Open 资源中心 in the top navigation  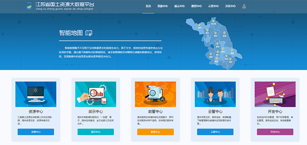pyautogui.click(x=163, y=6)
